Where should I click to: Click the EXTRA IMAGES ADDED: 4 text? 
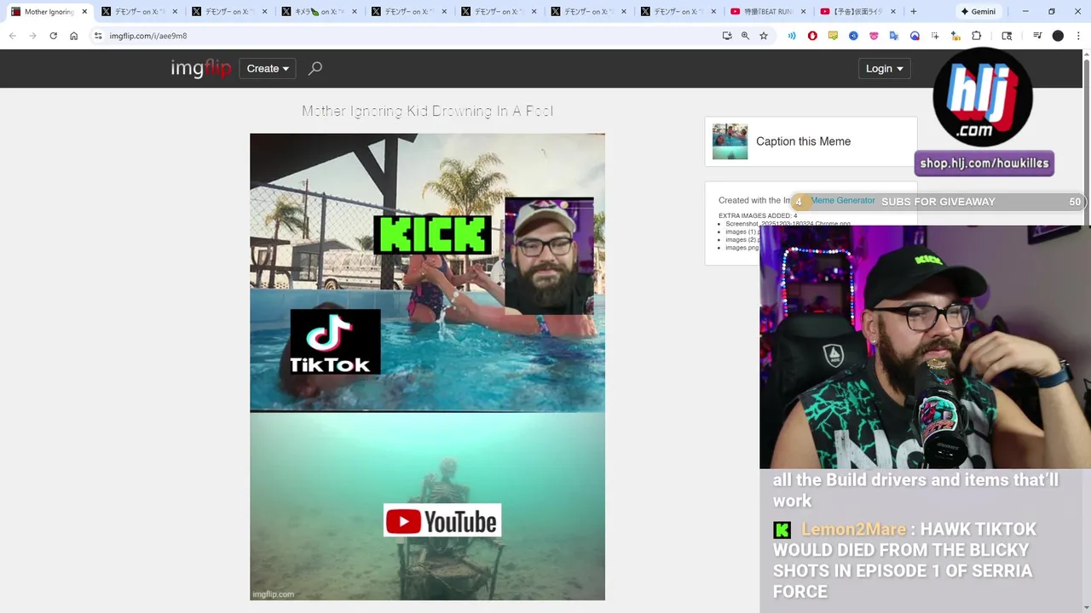[x=758, y=215]
